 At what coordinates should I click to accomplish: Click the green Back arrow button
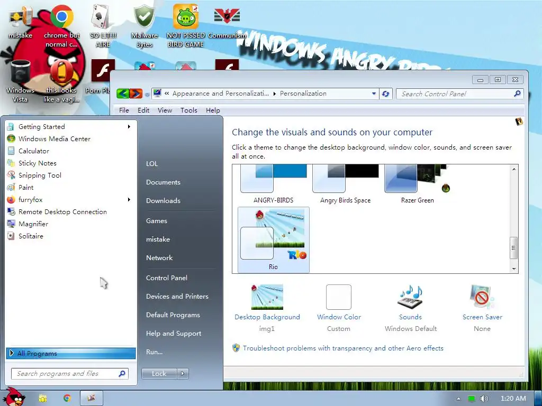tap(123, 94)
